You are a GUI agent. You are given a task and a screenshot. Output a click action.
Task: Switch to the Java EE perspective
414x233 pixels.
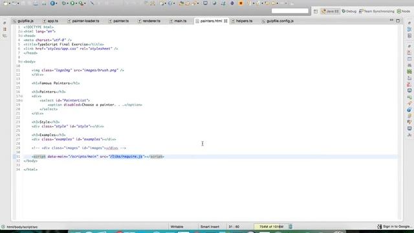pyautogui.click(x=330, y=12)
